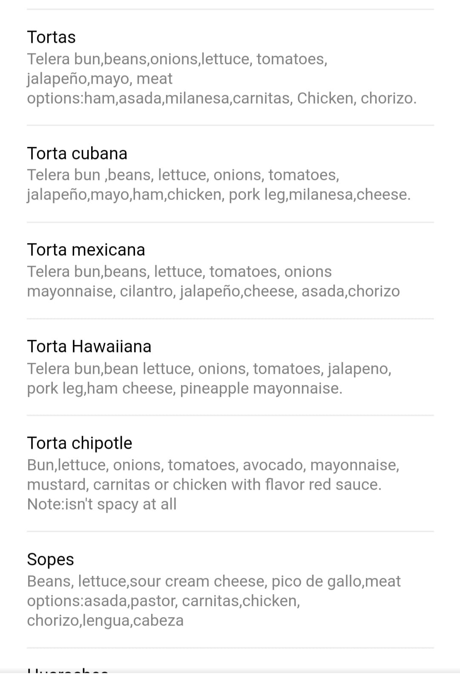This screenshot has height=679, width=460.
Task: Click the 'Note:isn't spacy at all' text
Action: point(102,504)
